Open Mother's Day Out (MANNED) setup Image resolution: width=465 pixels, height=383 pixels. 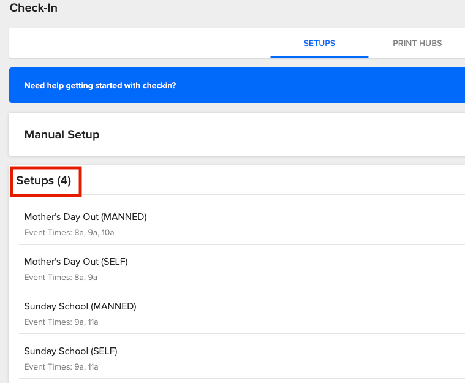85,217
